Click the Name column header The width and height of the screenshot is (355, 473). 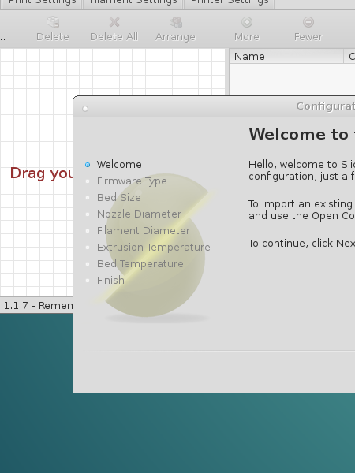[286, 57]
